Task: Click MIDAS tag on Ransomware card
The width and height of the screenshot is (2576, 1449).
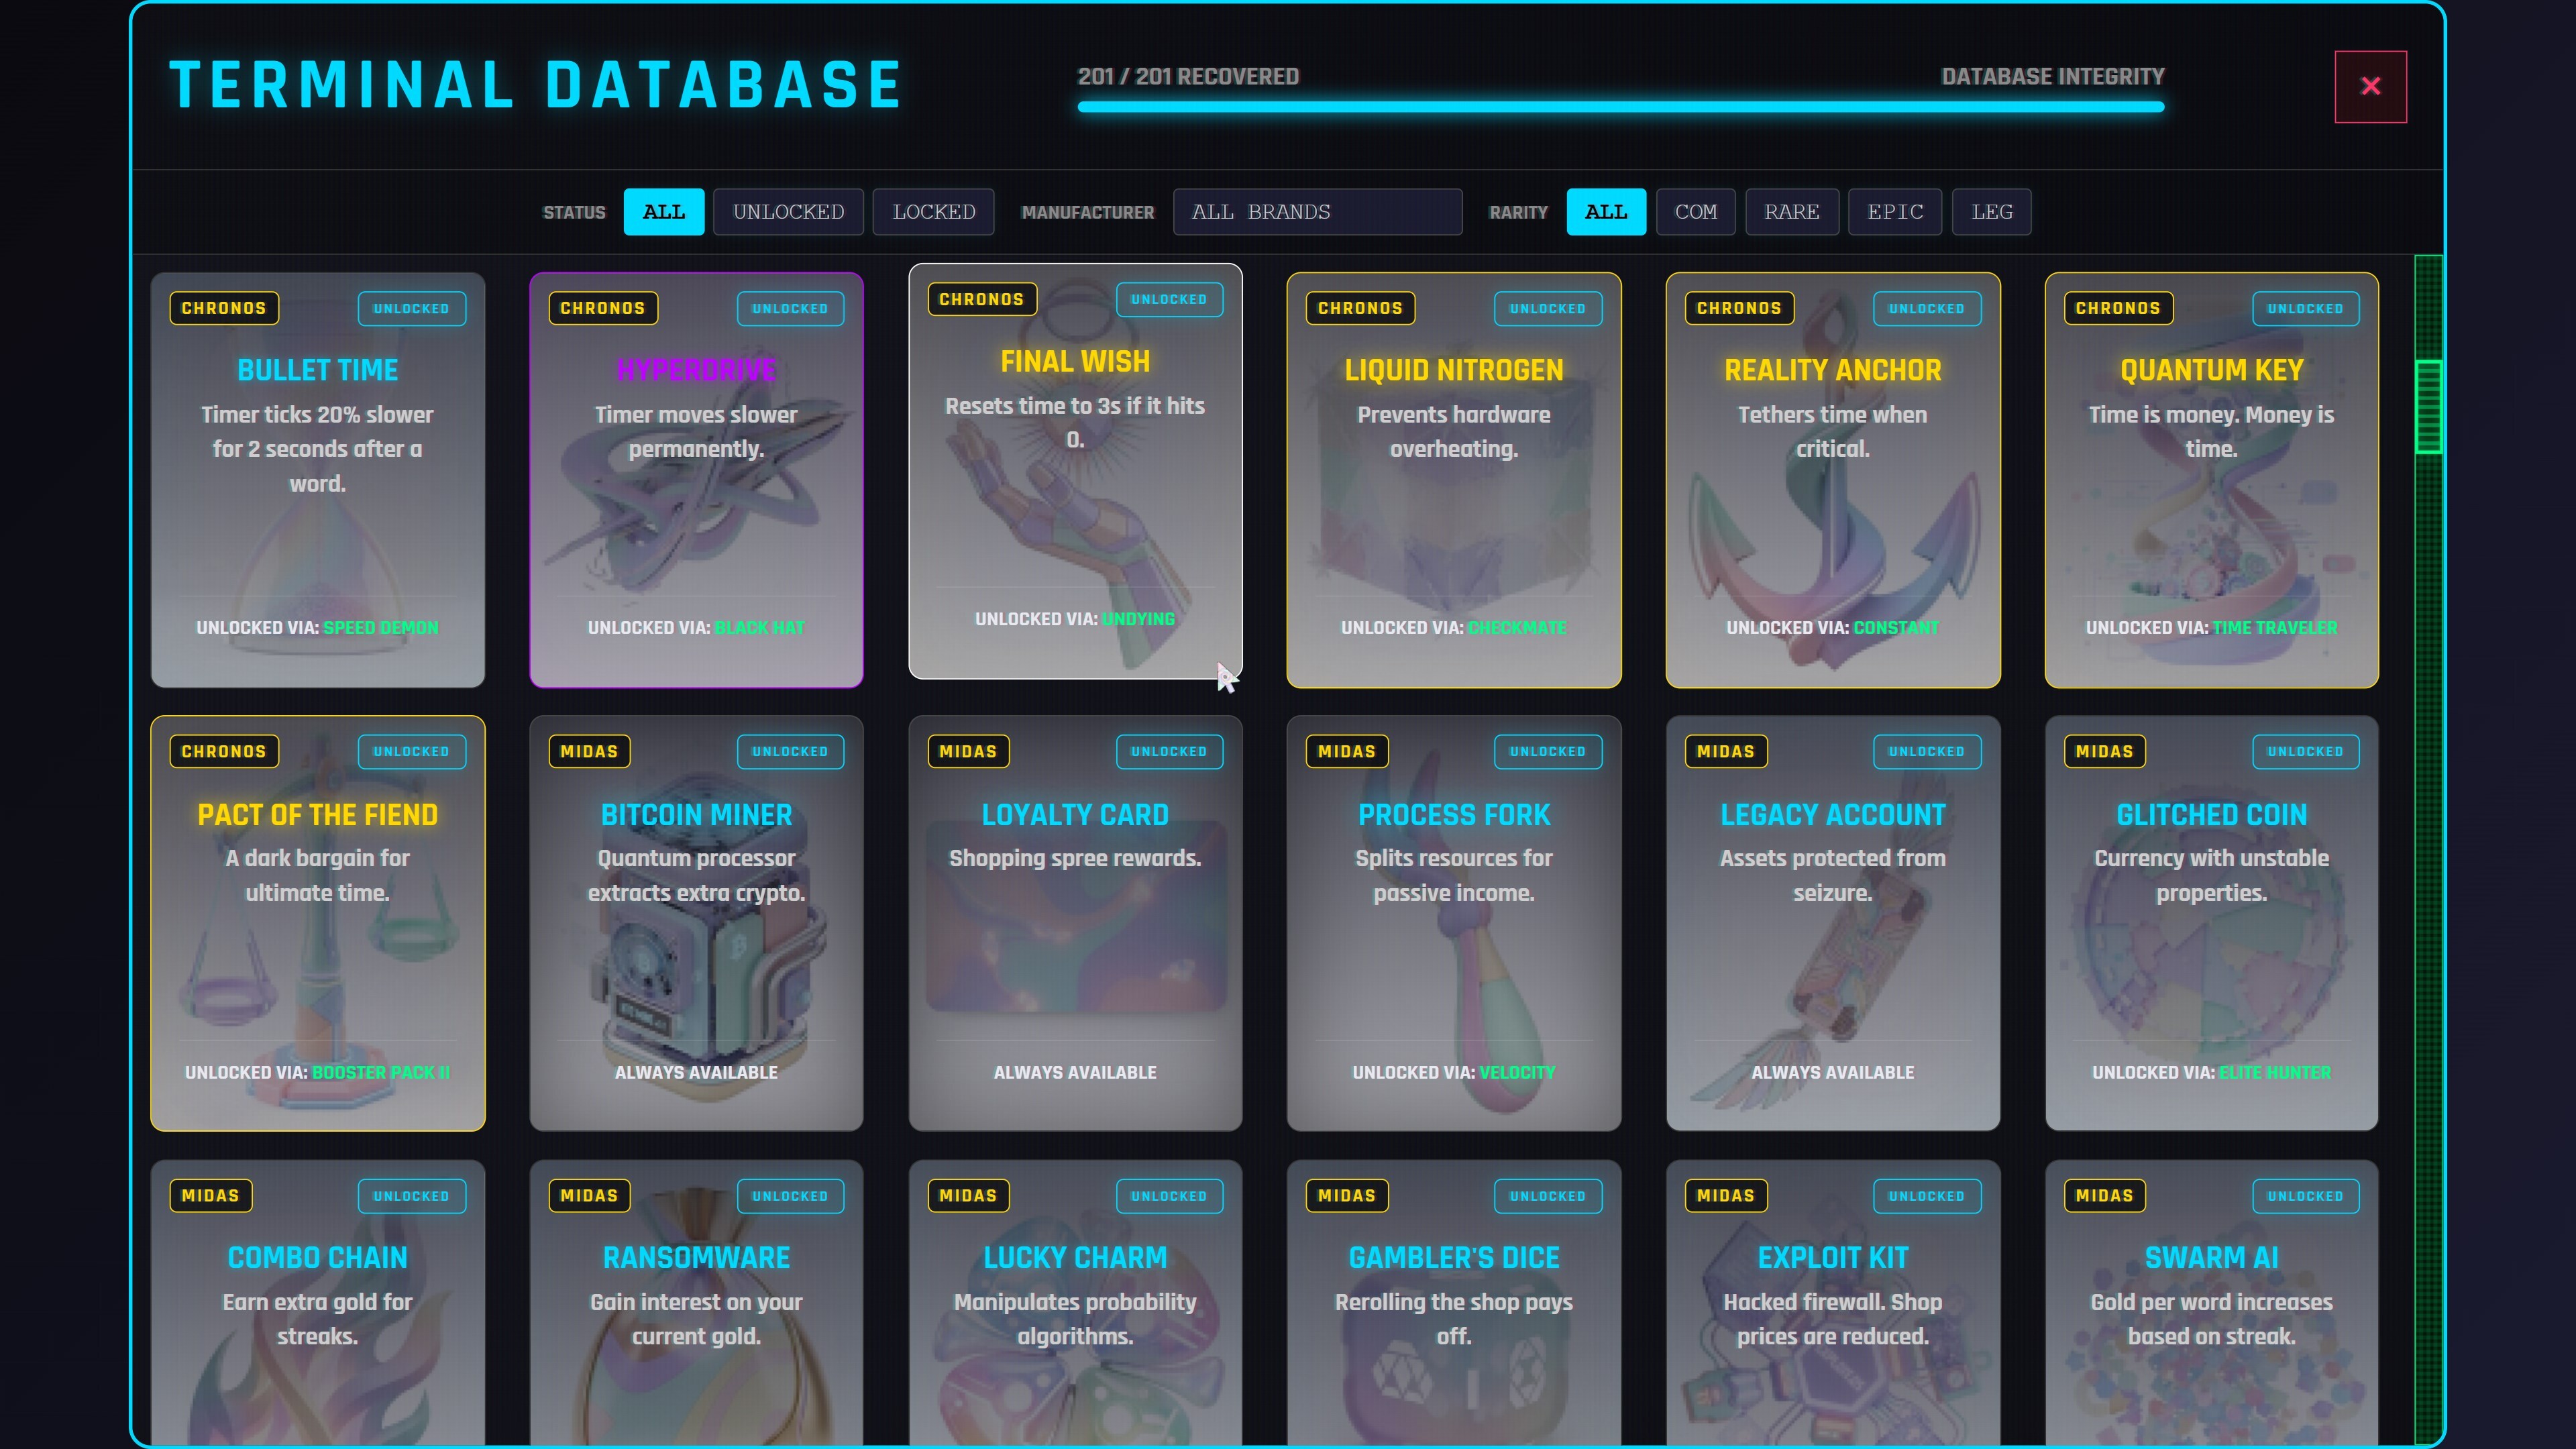Action: point(589,1195)
